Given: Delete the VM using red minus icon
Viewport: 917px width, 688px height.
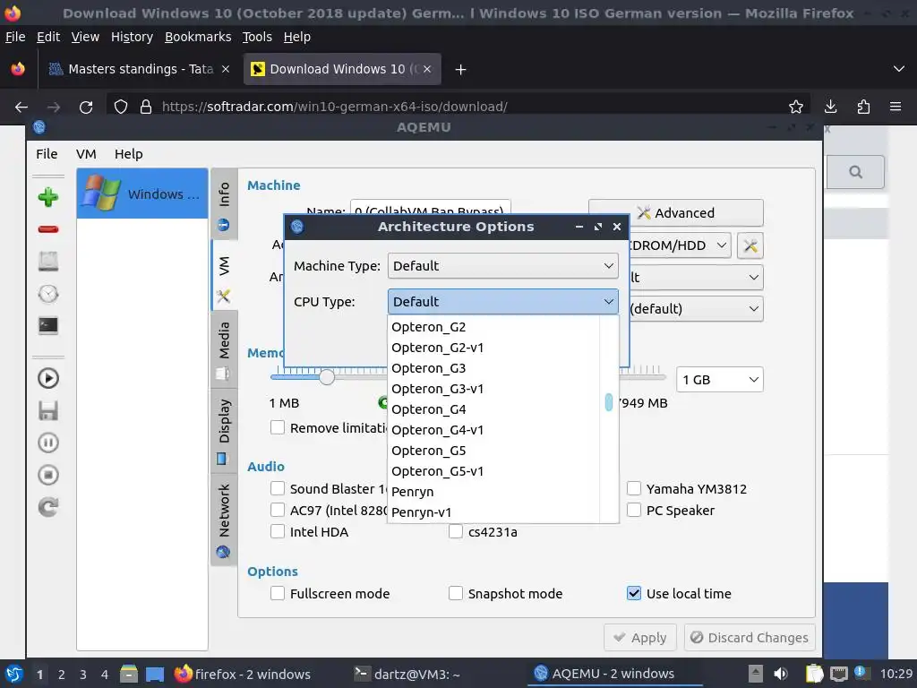Looking at the screenshot, I should pyautogui.click(x=48, y=228).
